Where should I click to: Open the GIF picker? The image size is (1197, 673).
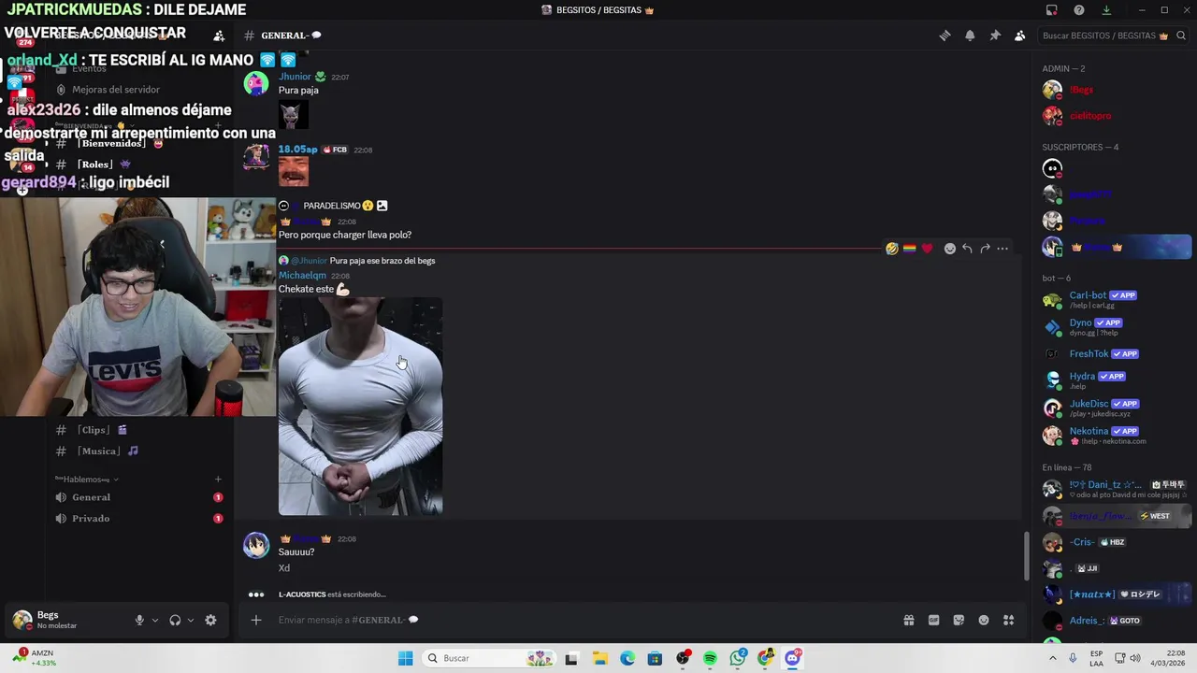(x=933, y=620)
